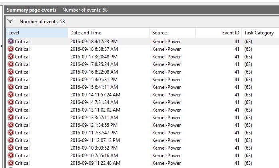Click critical icon for 2016-09-13 3:57:11 AM event

11,118
